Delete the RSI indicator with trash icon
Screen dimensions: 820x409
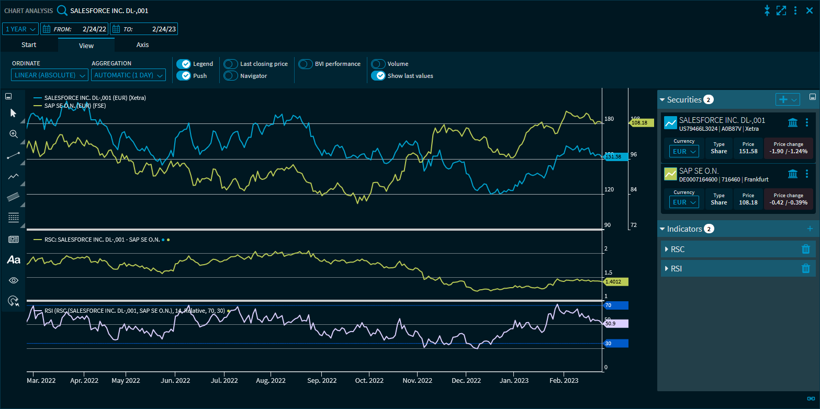pyautogui.click(x=805, y=269)
